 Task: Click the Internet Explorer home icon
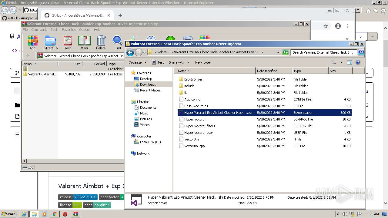[x=368, y=11]
